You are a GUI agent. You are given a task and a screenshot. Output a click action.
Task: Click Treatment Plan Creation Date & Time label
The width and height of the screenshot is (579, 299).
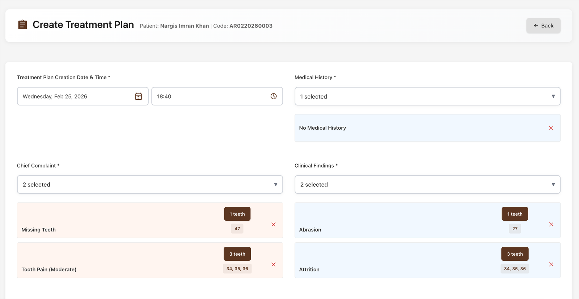pyautogui.click(x=63, y=77)
